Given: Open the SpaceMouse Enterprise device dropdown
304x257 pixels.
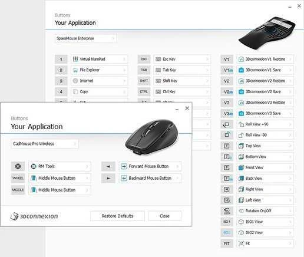Looking at the screenshot, I should pos(85,38).
